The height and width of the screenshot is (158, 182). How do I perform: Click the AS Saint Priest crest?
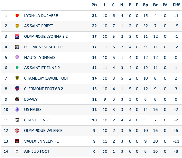coord(17,26)
